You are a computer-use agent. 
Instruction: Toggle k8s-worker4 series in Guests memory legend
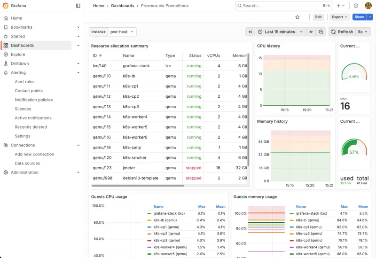pos(313,247)
